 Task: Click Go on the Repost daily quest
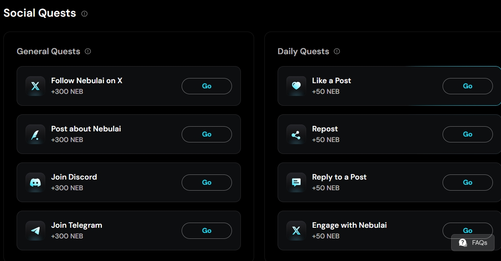click(x=467, y=134)
